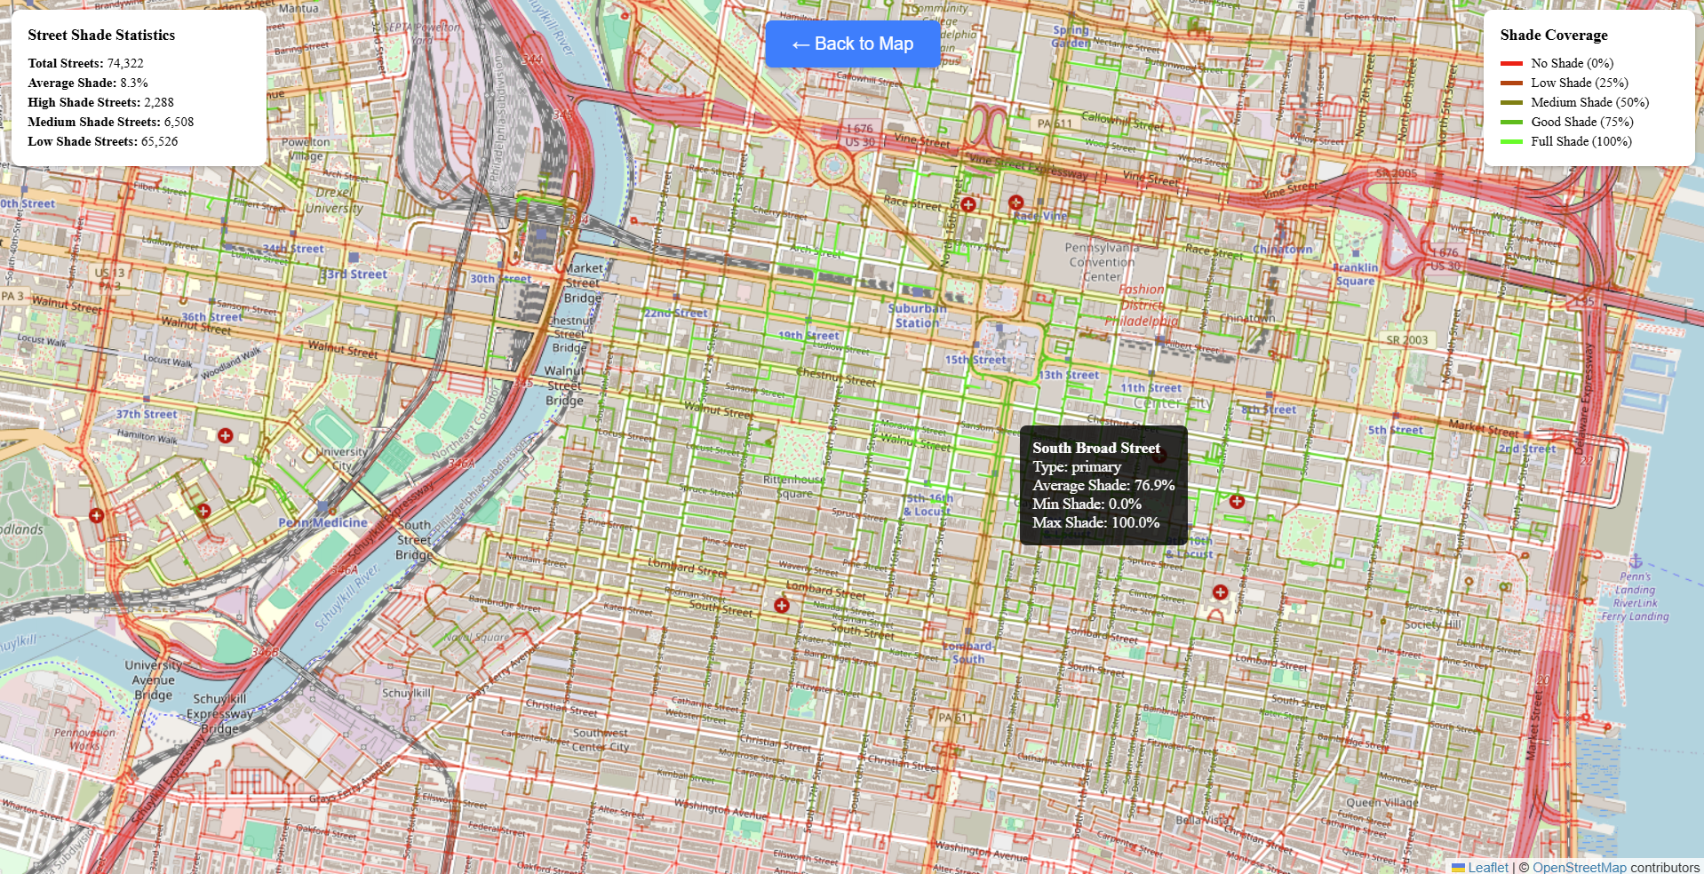Click the 'Low Shade Streets: 65,526' statistic
Image resolution: width=1704 pixels, height=874 pixels.
pyautogui.click(x=103, y=141)
